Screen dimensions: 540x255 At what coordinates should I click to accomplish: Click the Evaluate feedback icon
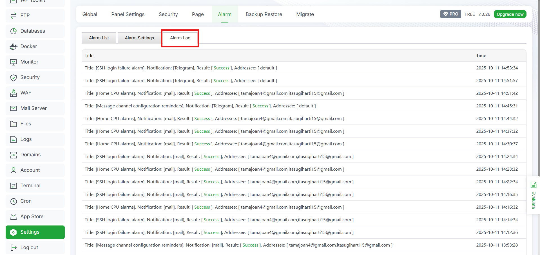coord(533,185)
